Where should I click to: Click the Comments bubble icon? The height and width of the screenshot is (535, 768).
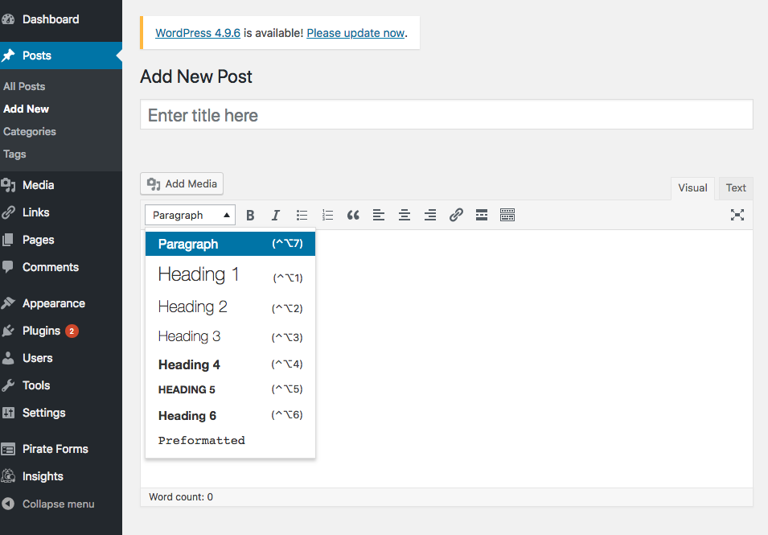(x=8, y=267)
